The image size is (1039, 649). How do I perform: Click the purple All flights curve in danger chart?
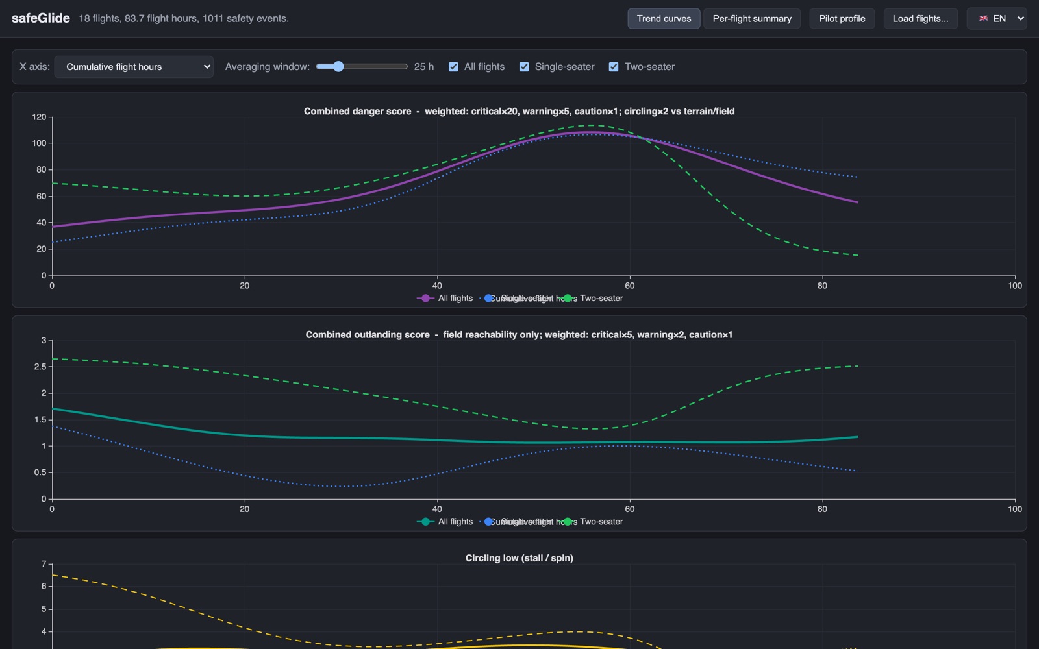tap(437, 172)
